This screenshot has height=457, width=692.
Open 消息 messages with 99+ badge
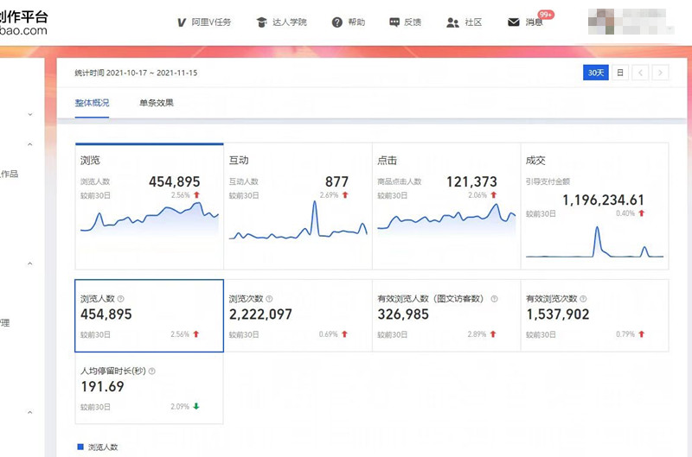click(525, 22)
